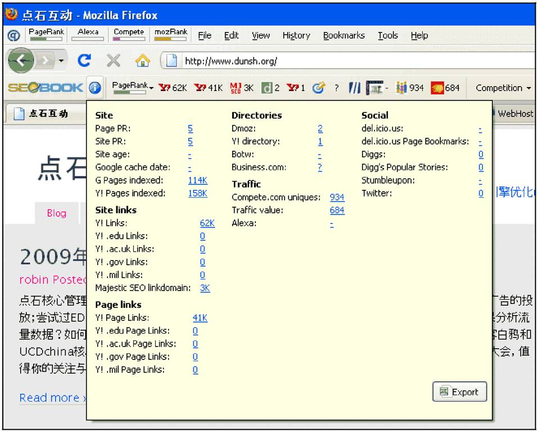Click the blue info icon beside SEOBook

pyautogui.click(x=95, y=88)
